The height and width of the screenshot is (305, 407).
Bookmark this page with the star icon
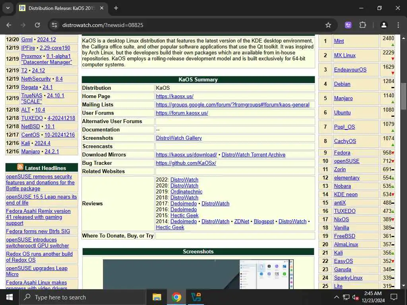pyautogui.click(x=328, y=25)
